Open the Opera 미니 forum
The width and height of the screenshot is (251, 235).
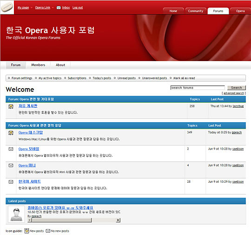27,165
